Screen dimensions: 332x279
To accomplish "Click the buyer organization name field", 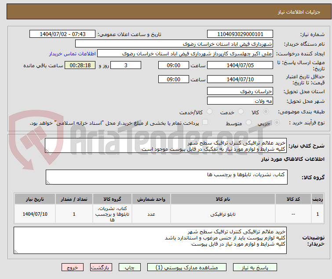I will (x=174, y=44).
